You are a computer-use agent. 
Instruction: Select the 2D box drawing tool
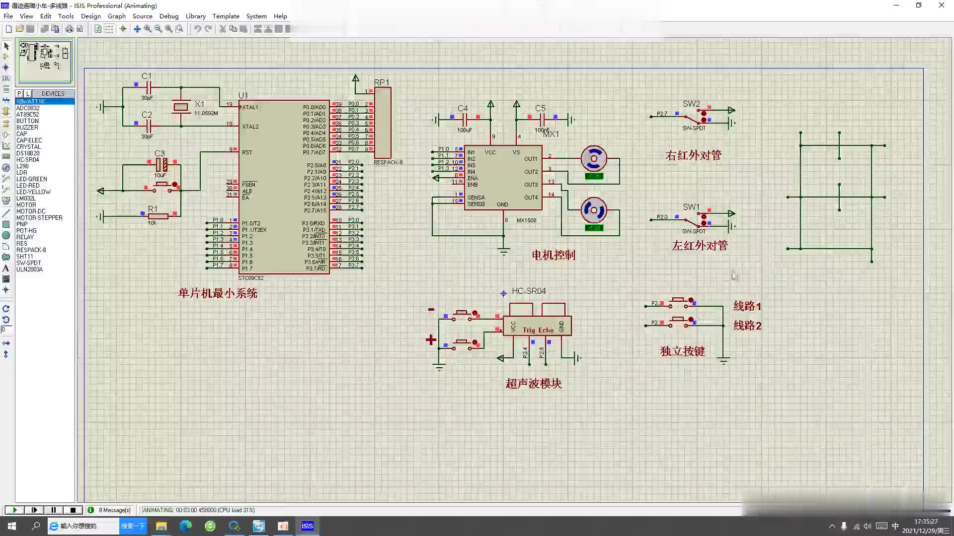[6, 224]
